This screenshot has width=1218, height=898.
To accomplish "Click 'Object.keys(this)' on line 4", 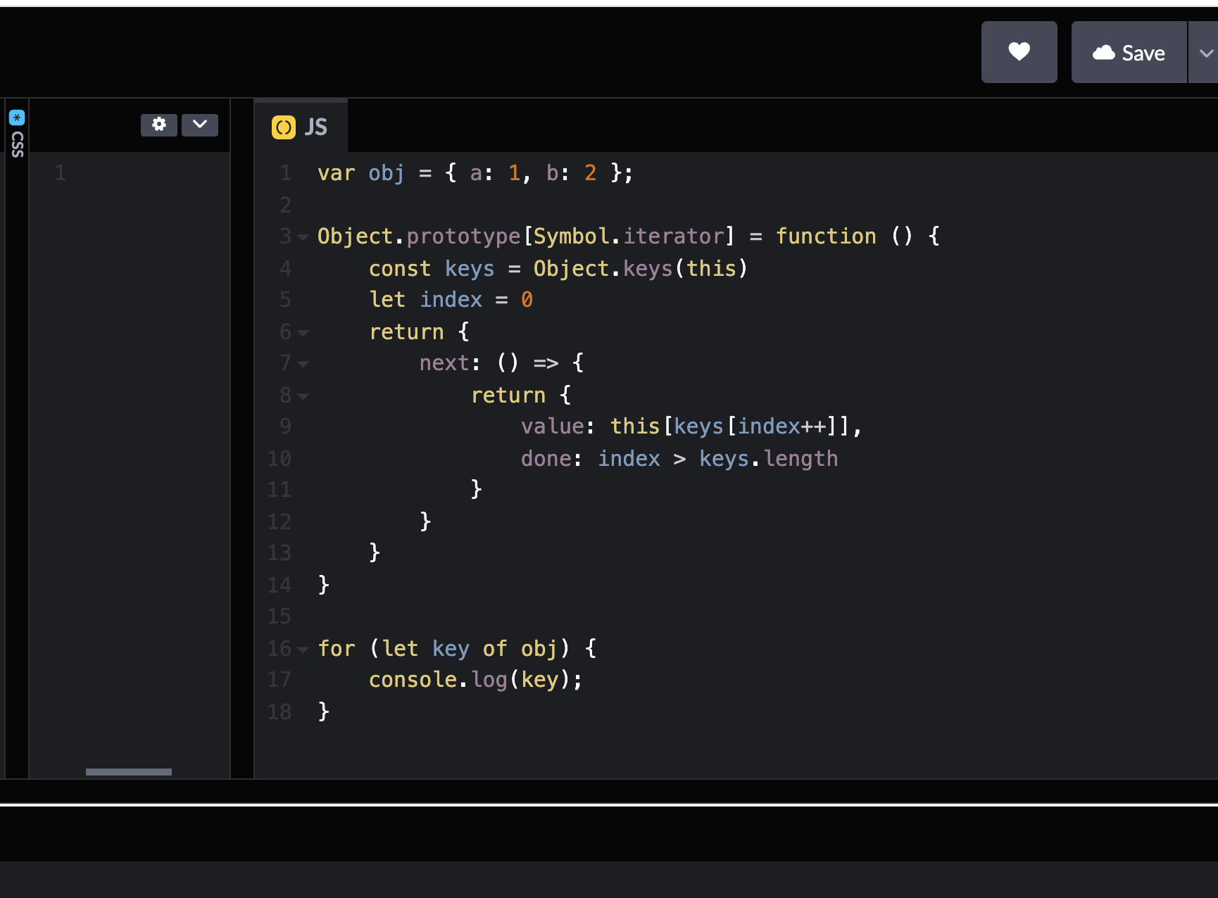I will point(640,269).
